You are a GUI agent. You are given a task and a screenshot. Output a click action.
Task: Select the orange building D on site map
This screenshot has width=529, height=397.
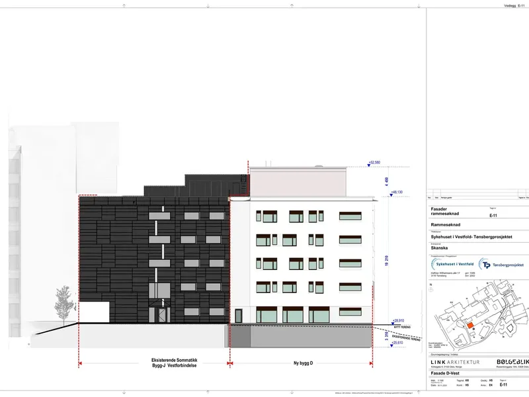(x=470, y=326)
